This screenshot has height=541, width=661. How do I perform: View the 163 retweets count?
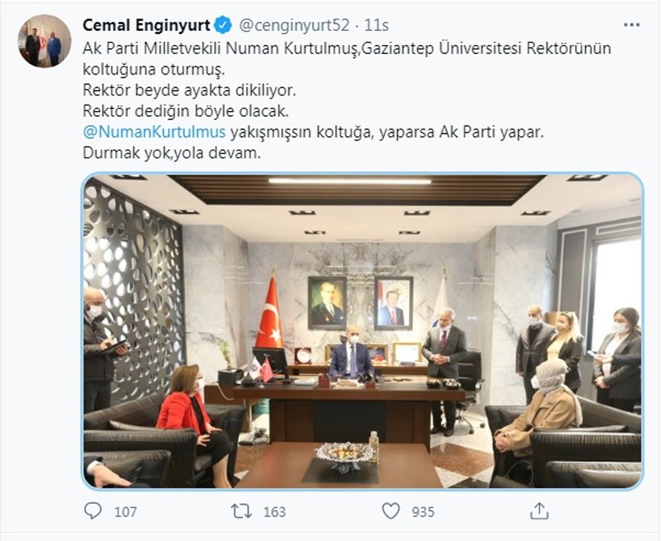coord(274,511)
